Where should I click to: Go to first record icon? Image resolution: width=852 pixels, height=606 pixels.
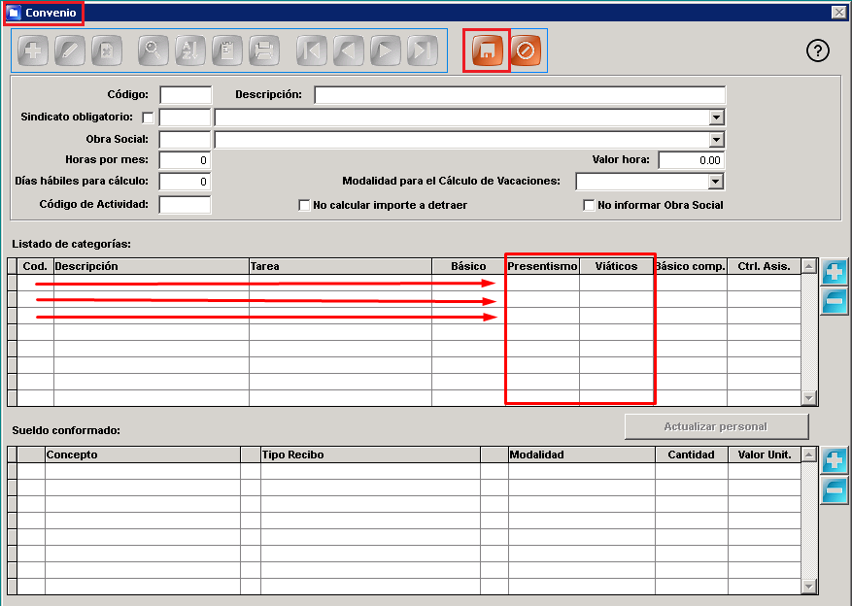pos(312,51)
